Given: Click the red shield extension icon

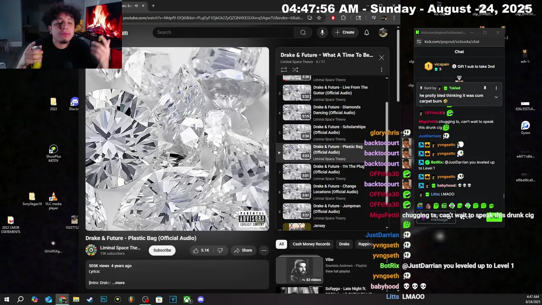Looking at the screenshot, I should tap(333, 18).
